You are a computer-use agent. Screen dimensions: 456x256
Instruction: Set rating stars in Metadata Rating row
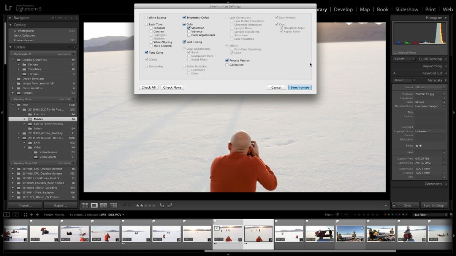424,145
